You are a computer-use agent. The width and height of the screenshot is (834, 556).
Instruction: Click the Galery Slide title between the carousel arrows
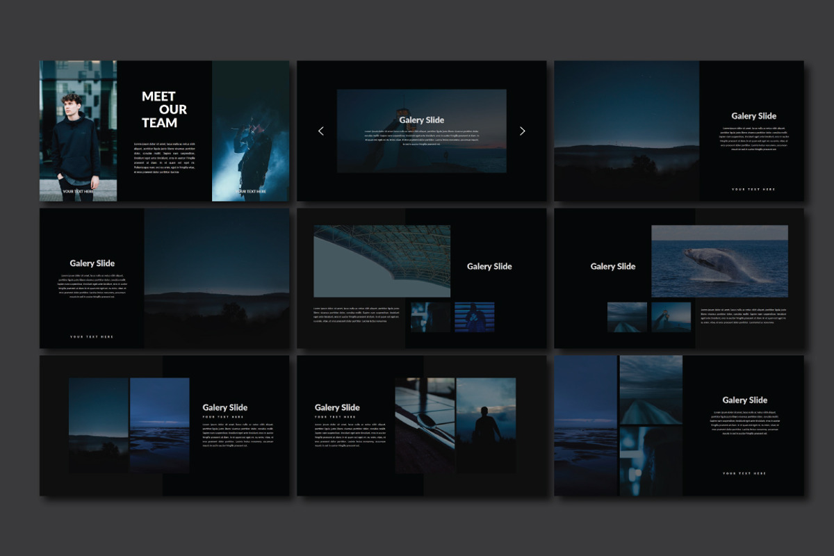click(x=421, y=120)
